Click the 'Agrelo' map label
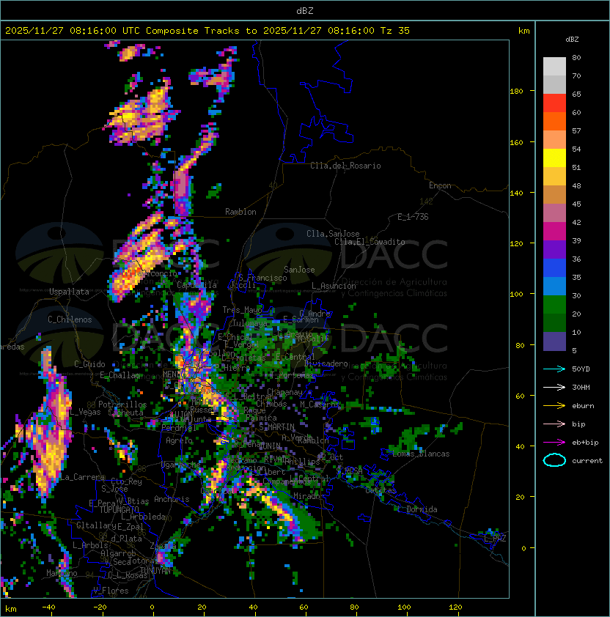Viewport: 610px width, 617px height. point(179,440)
